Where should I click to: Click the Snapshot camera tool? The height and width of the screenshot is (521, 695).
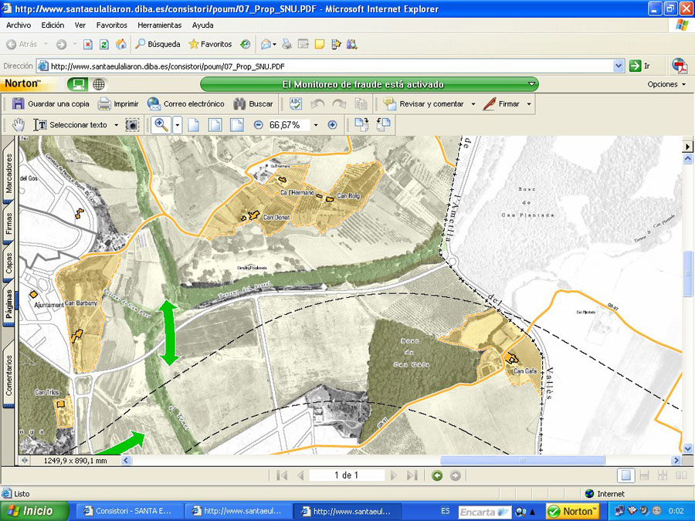[132, 124]
